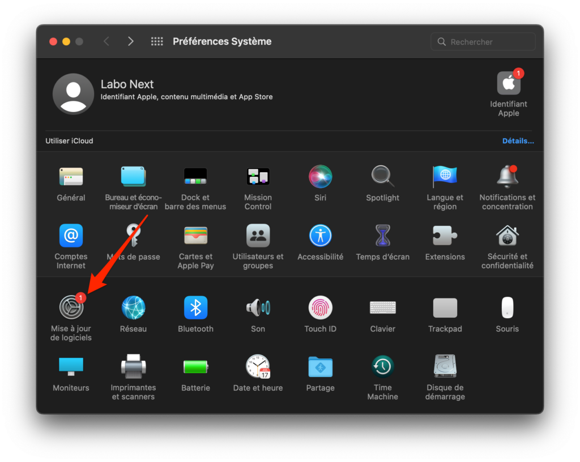
Task: Open Bluetooth preferences
Action: pos(195,307)
